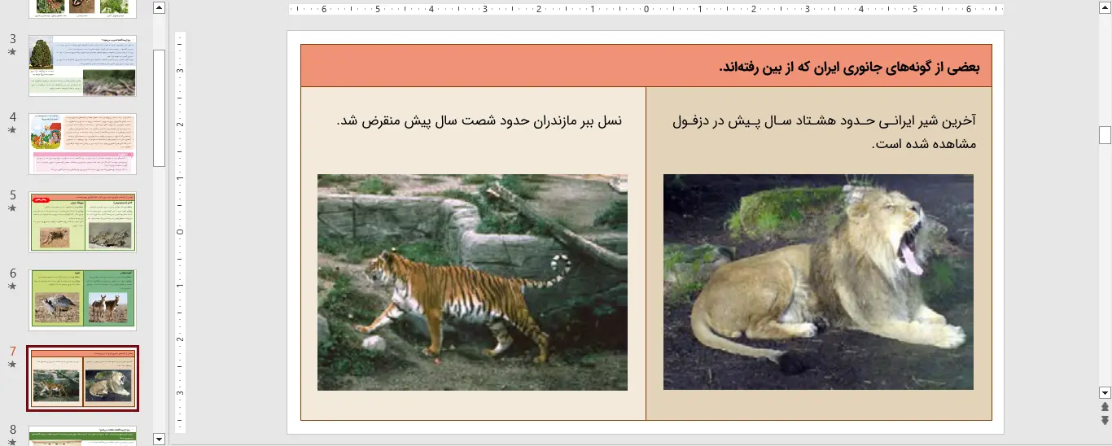Click the slide editor vertical scrollbar thumb
The width and height of the screenshot is (1112, 446).
[x=1105, y=134]
